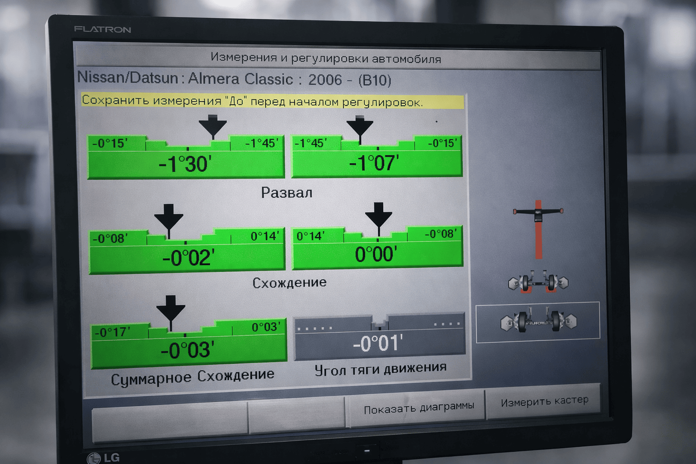Screen dimensions: 696x464
Task: Click the arrow pointer above 0°00' gauge
Action: (x=378, y=219)
